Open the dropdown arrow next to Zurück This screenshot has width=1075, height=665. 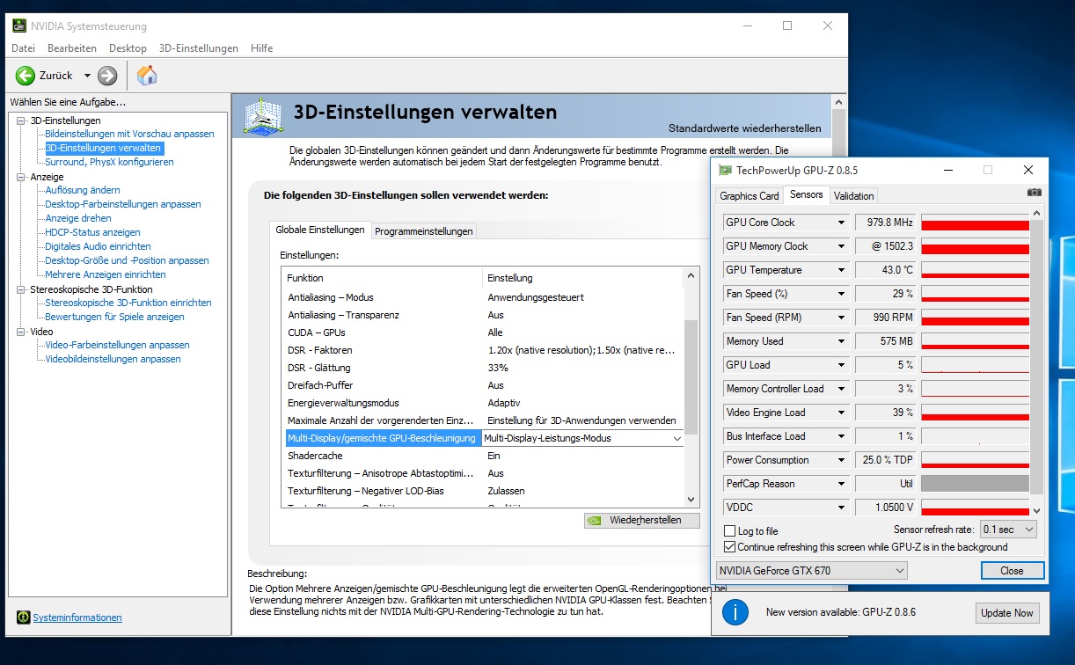click(x=87, y=76)
